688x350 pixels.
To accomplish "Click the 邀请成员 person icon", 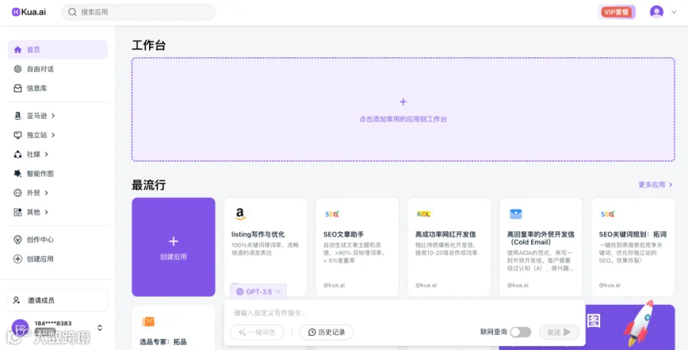I will [17, 300].
